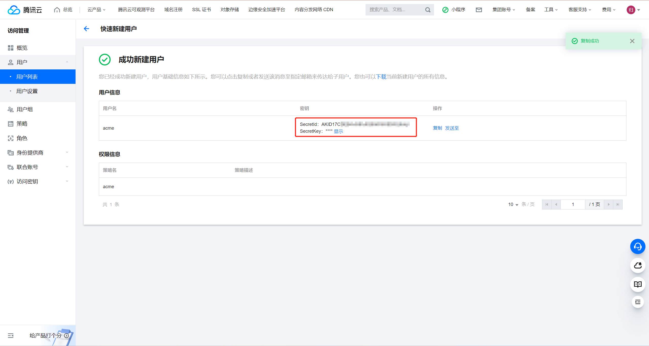Image resolution: width=649 pixels, height=346 pixels.
Task: Expand the 云产品 dropdown menu
Action: click(96, 10)
